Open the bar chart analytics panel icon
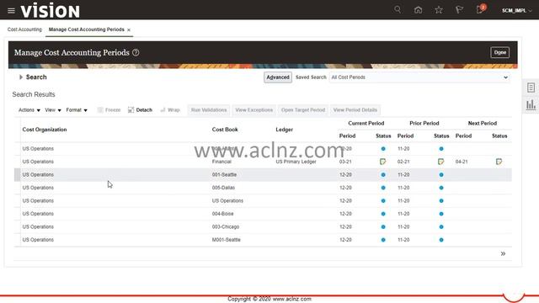539x303 pixels. pos(531,104)
